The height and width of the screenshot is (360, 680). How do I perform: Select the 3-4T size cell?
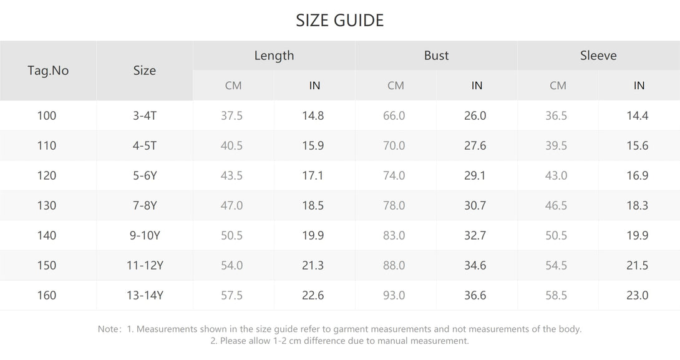[145, 115]
